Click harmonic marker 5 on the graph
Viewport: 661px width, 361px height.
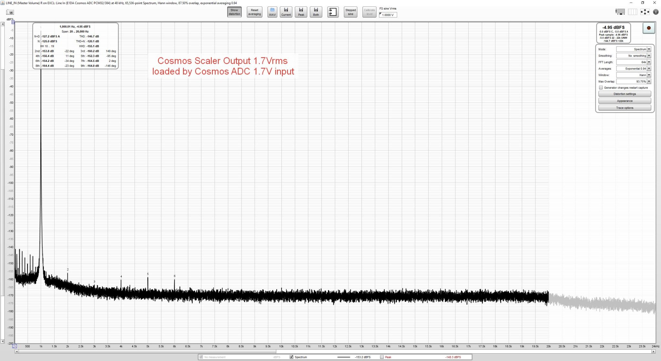[x=148, y=274]
